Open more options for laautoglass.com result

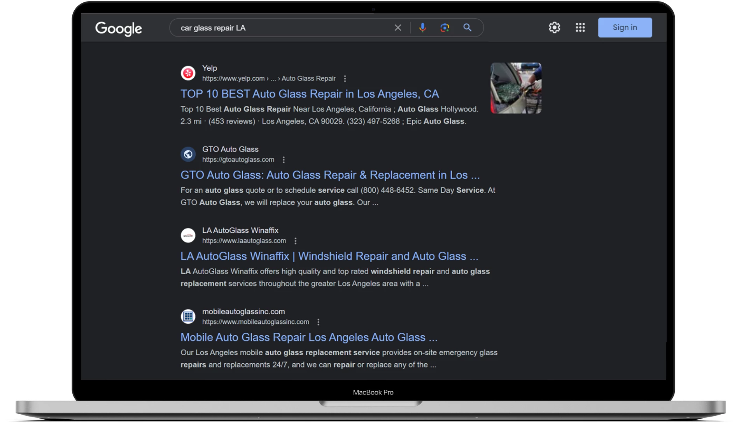point(296,241)
